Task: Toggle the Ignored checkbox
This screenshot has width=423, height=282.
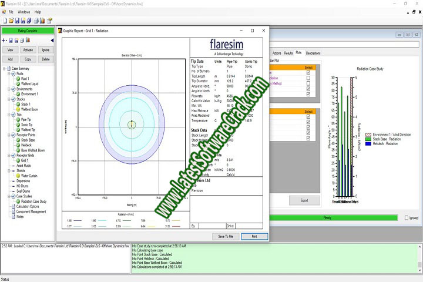Action: (407, 218)
